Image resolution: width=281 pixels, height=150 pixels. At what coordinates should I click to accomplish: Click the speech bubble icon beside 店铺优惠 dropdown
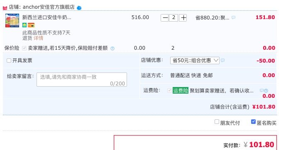222,60
